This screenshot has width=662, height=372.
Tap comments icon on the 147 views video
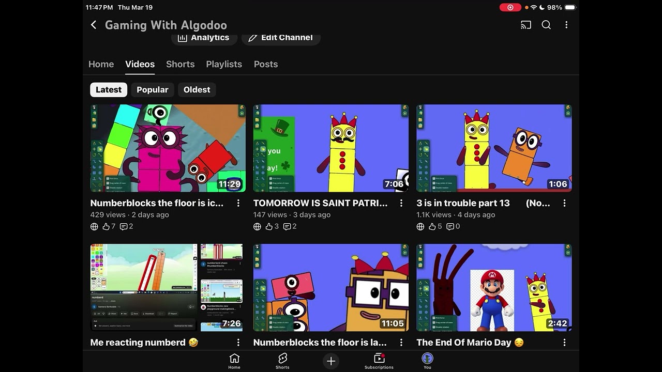pyautogui.click(x=287, y=226)
